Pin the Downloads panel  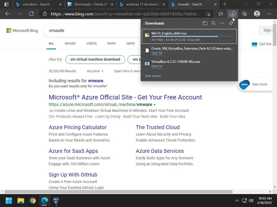(231, 23)
